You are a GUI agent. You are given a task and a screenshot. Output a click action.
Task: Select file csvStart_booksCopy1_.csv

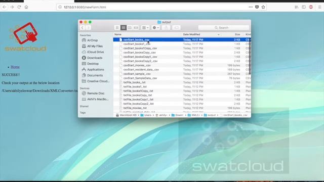[182, 57]
